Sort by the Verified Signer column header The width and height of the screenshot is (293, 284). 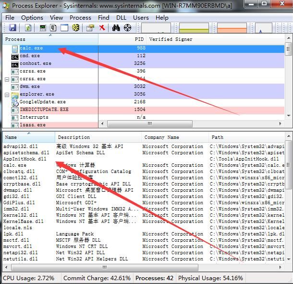(x=216, y=39)
